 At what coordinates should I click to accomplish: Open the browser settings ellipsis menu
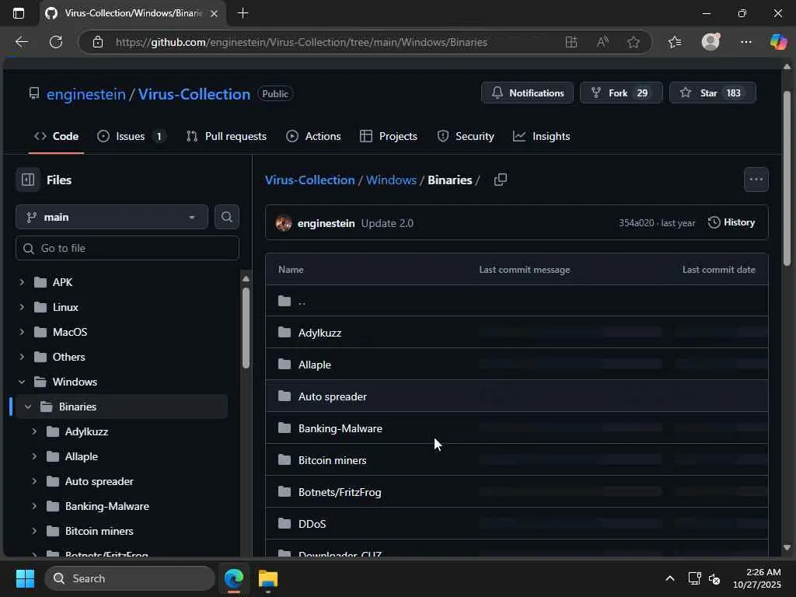745,42
